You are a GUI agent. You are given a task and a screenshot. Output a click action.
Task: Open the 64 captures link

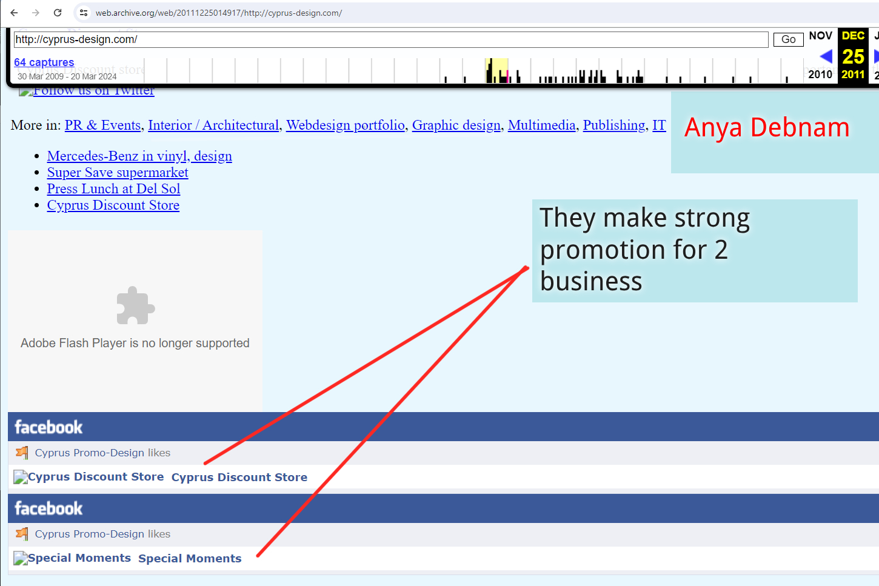click(x=44, y=62)
